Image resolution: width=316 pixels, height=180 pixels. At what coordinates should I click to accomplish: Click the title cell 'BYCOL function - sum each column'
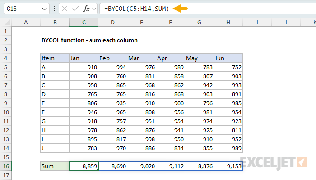click(89, 40)
